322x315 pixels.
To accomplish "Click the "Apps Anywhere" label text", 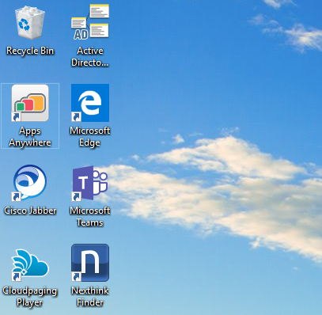I will [30, 137].
